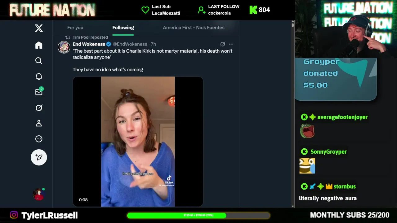Click the timeline vertical scrollbar
The image size is (397, 223).
(x=293, y=115)
